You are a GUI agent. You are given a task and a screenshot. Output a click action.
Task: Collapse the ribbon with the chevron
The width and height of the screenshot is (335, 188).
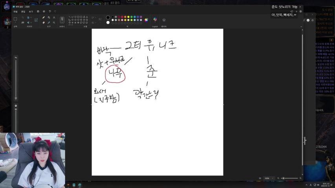tap(301, 27)
